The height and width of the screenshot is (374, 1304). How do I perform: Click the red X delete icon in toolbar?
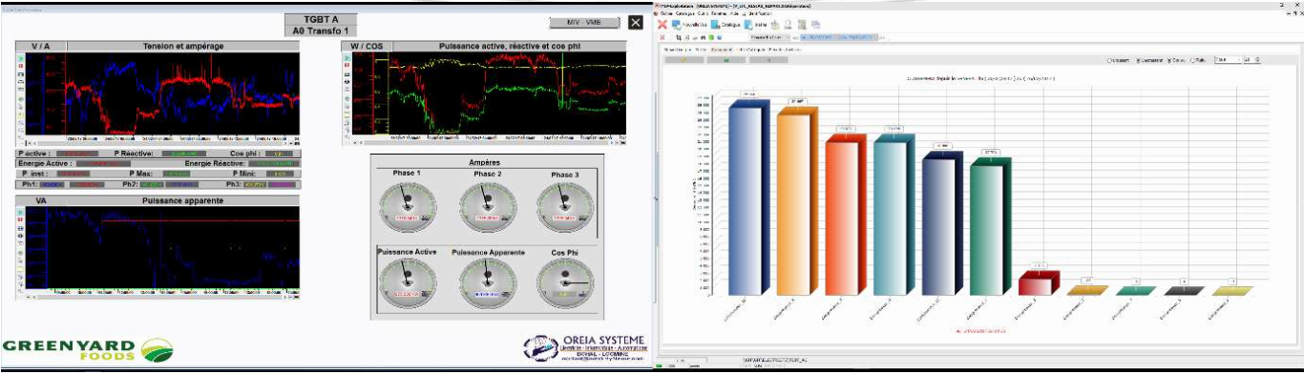663,25
